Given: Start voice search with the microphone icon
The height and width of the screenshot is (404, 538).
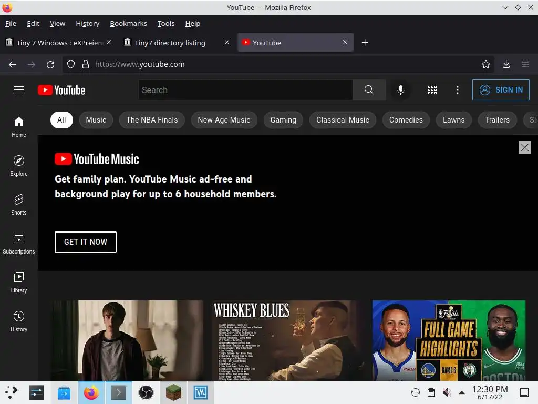Looking at the screenshot, I should 400,90.
